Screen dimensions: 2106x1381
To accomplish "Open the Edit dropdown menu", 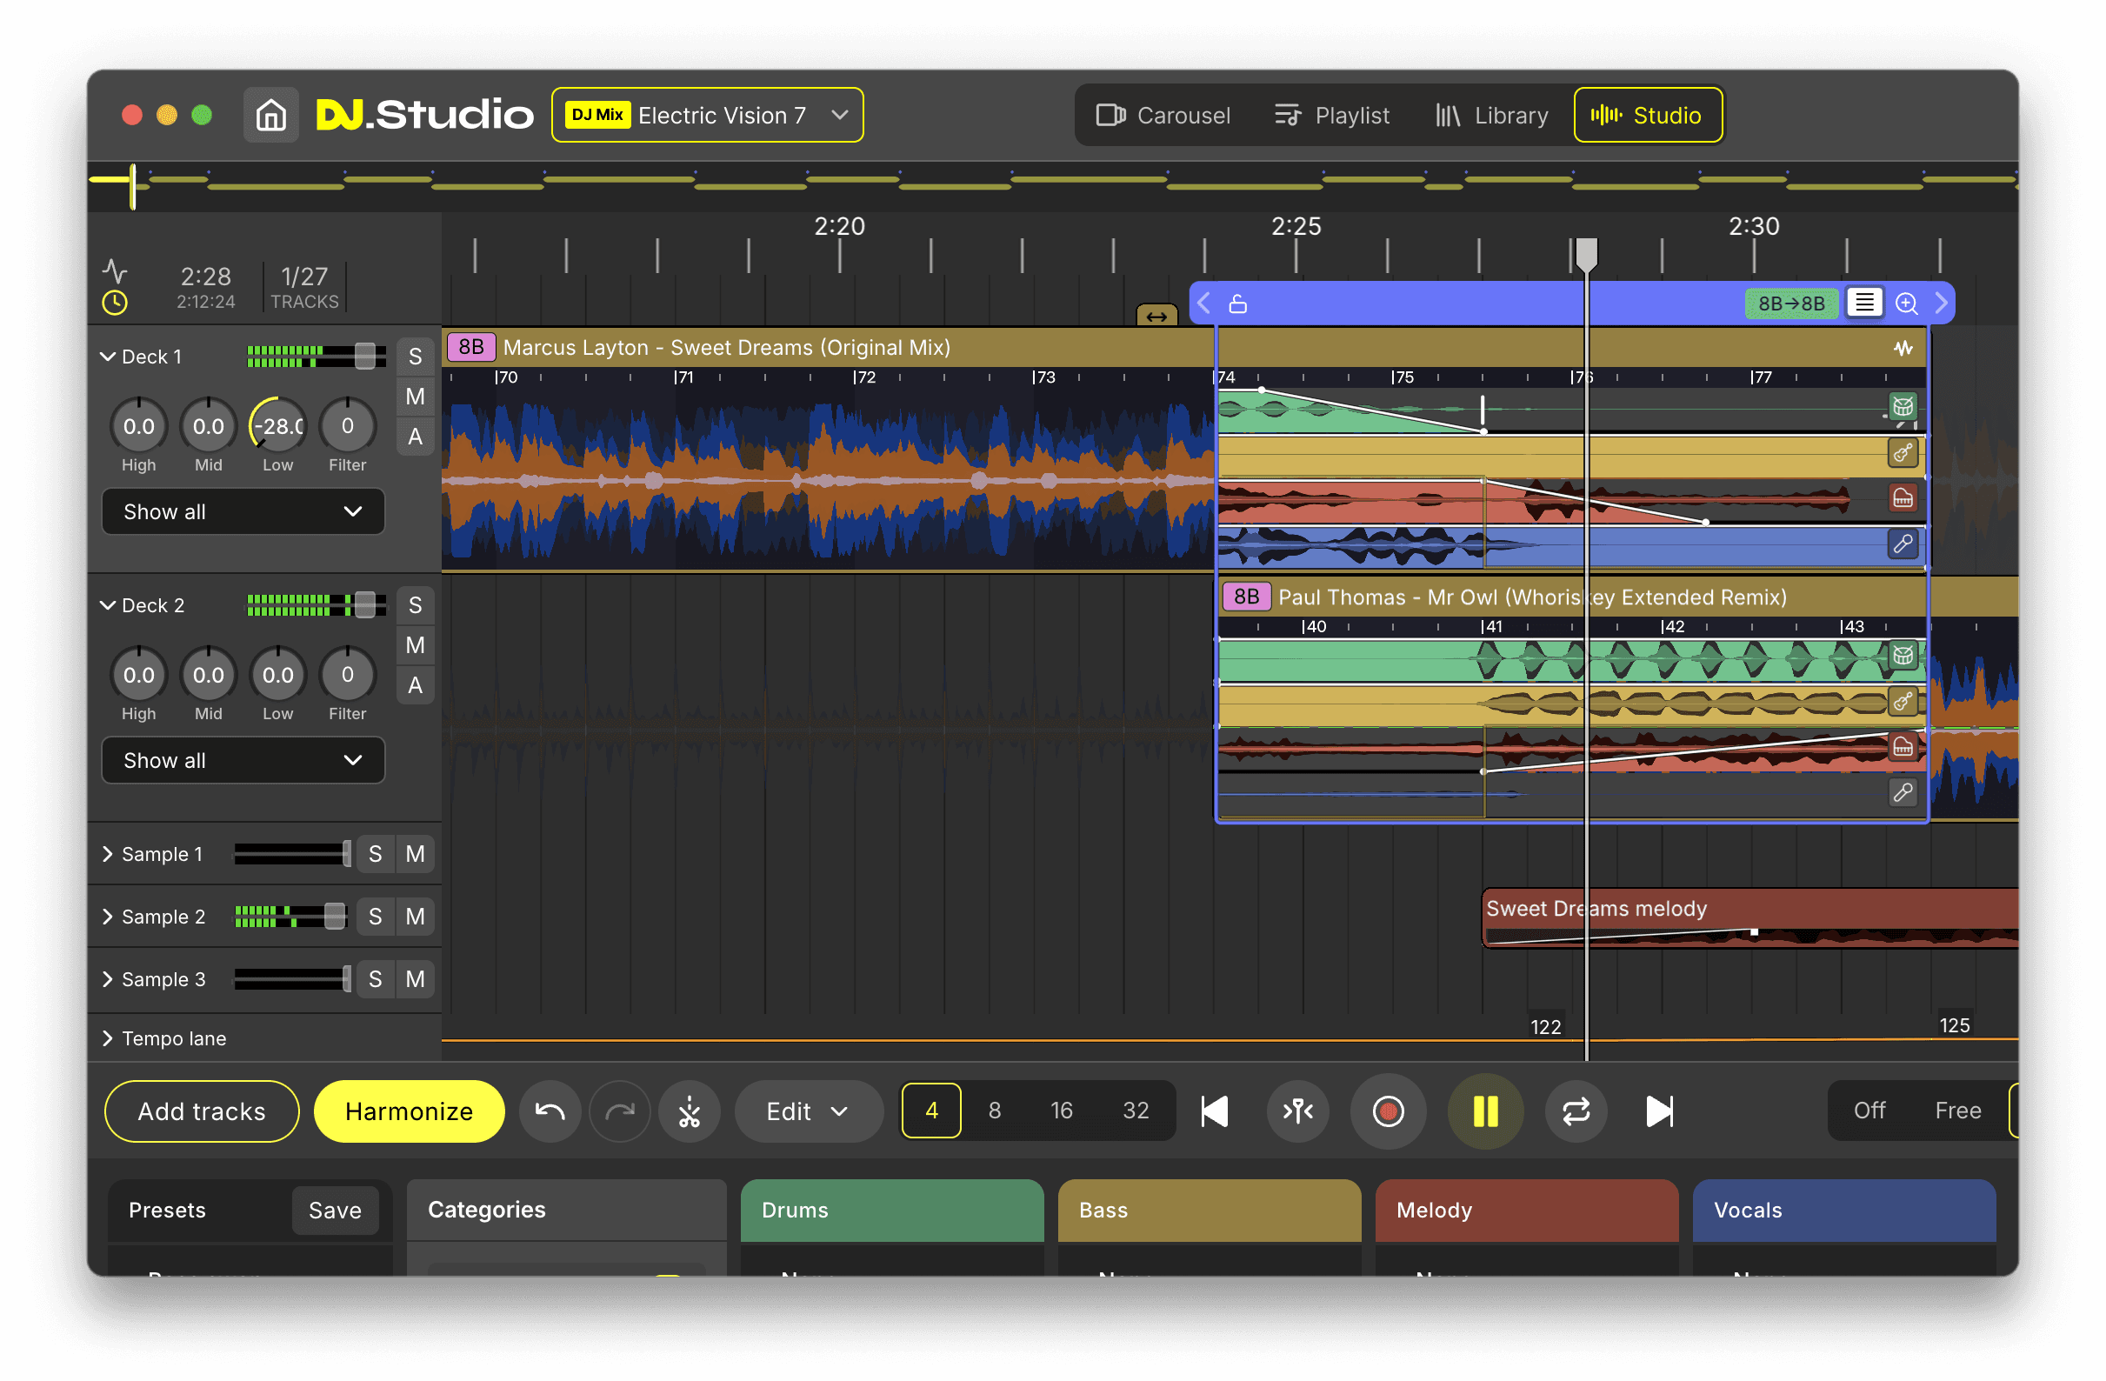I will [807, 1111].
